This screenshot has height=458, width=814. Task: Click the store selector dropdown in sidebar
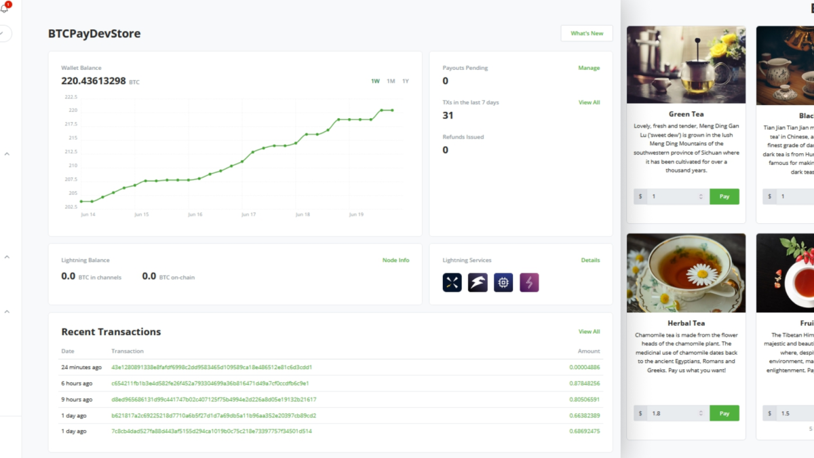pyautogui.click(x=5, y=33)
